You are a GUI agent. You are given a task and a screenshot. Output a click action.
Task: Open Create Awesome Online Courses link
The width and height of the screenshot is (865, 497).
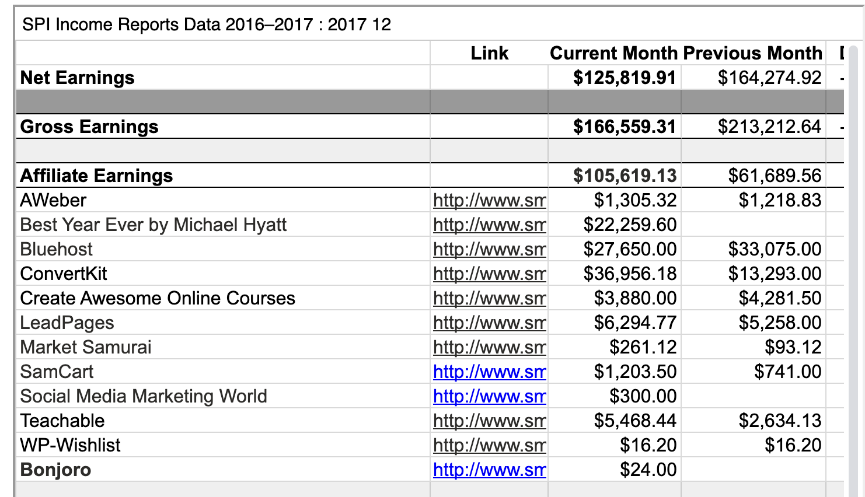coord(489,298)
